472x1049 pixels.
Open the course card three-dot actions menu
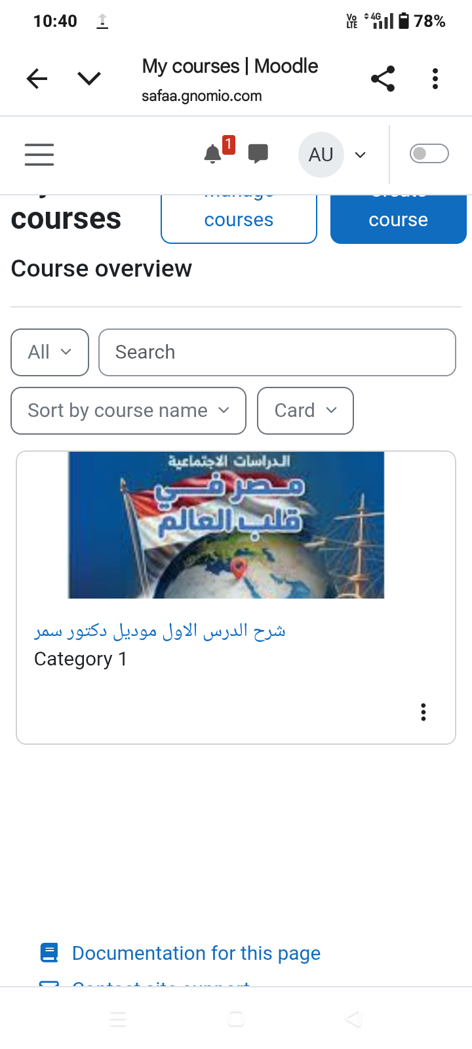click(x=423, y=712)
